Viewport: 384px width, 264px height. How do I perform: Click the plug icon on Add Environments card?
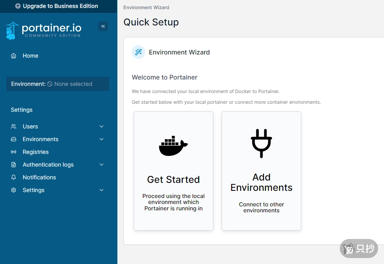point(261,143)
